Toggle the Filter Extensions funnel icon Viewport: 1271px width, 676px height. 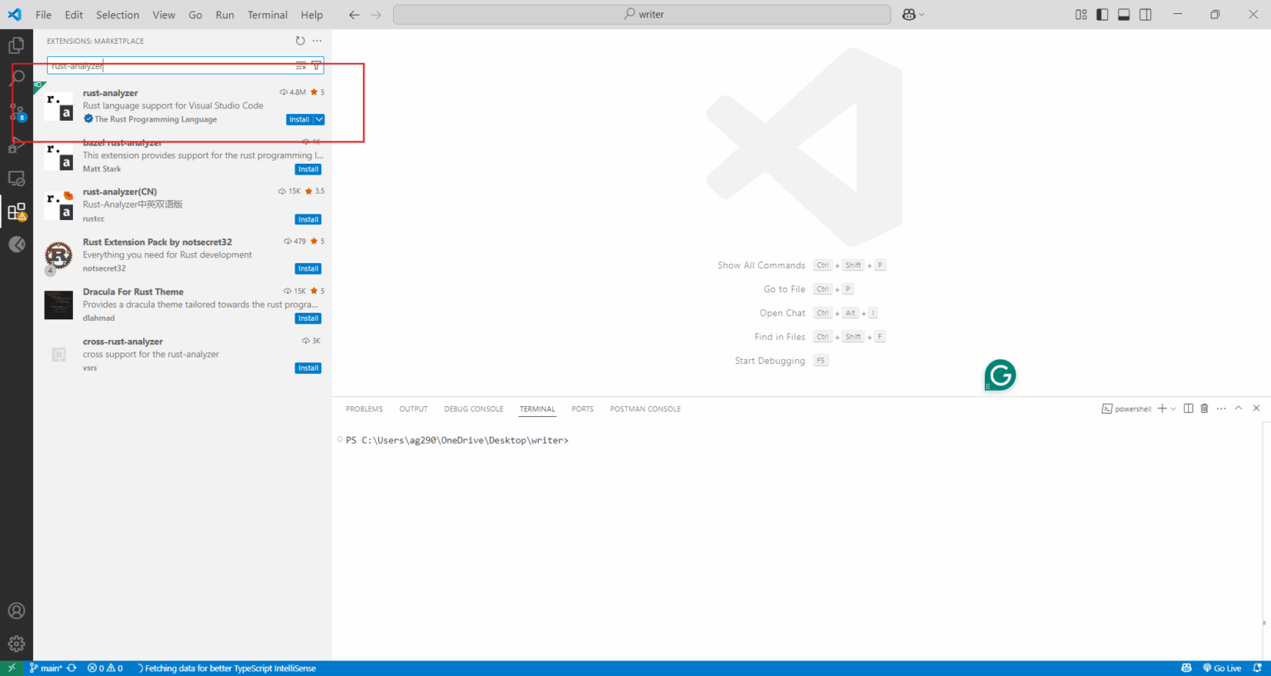pyautogui.click(x=316, y=65)
